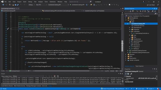The image size is (161, 90).
Task: Click the Solution Explorer Home icon
Action: 130,11
